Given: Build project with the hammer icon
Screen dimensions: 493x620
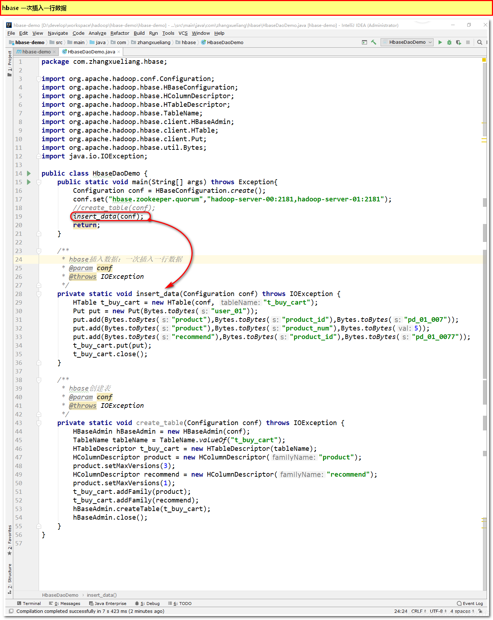Looking at the screenshot, I should click(x=374, y=42).
